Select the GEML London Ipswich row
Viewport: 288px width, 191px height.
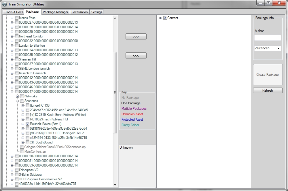(34, 69)
